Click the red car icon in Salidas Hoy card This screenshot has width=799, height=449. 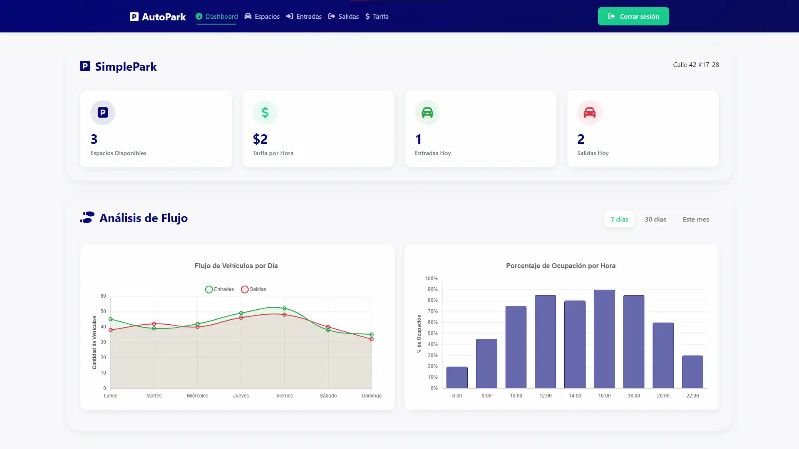click(590, 113)
